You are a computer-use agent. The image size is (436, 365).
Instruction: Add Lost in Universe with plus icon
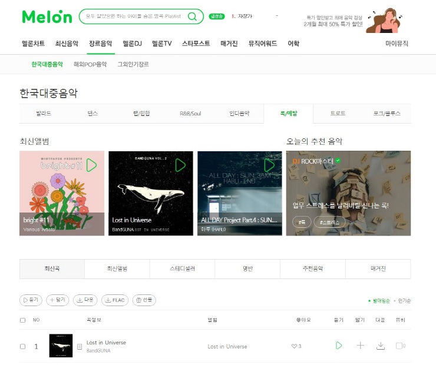(x=361, y=346)
